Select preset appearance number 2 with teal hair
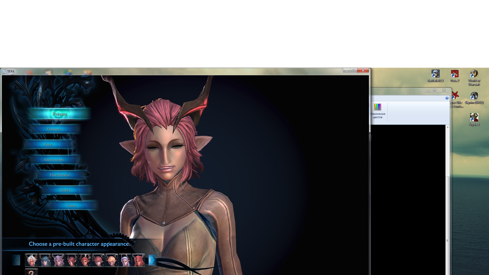Image resolution: width=489 pixels, height=275 pixels. coord(45,260)
